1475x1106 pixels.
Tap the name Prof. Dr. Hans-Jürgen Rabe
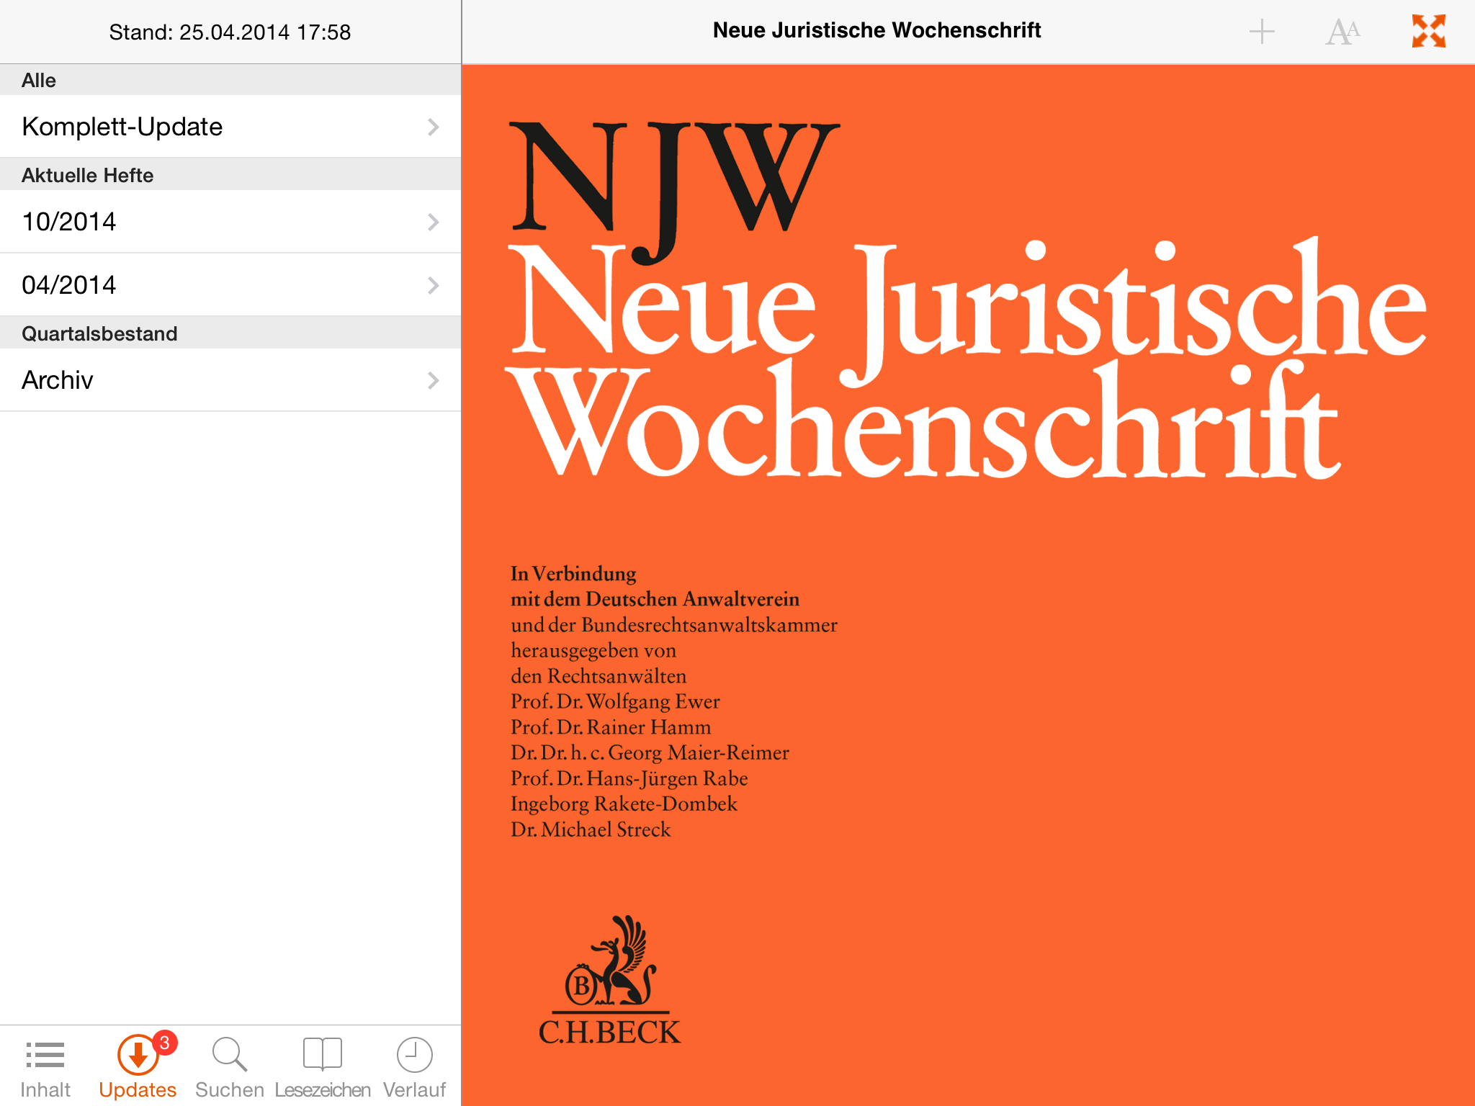[629, 778]
